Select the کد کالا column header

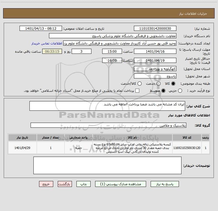click(187, 138)
